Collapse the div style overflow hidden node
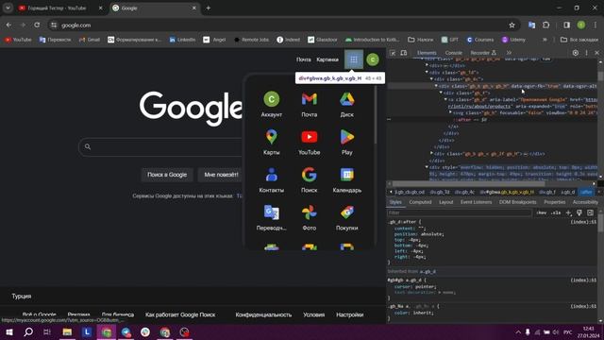 pos(427,167)
